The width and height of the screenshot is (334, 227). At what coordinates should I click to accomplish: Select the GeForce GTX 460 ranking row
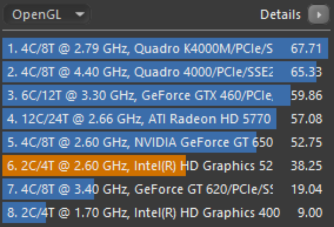click(x=165, y=95)
